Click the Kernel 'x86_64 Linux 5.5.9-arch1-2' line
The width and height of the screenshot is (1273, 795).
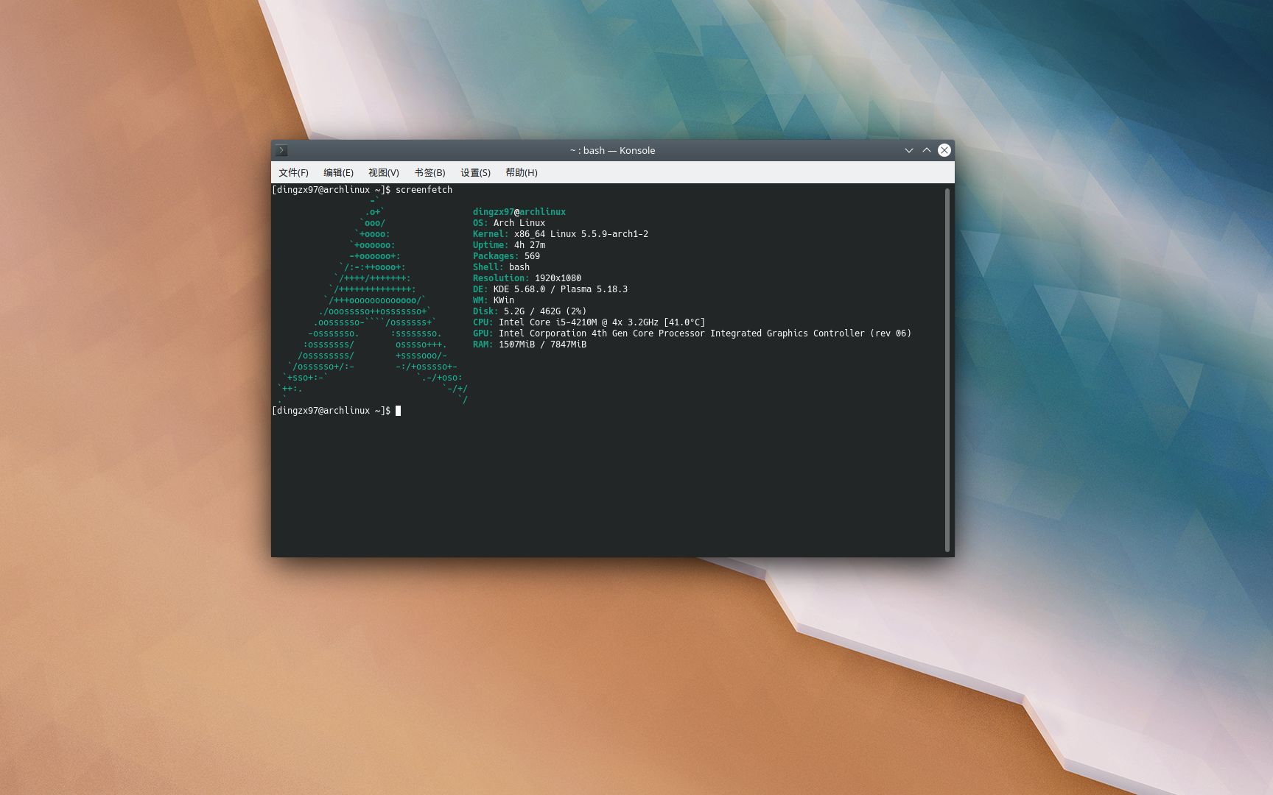[x=561, y=234]
